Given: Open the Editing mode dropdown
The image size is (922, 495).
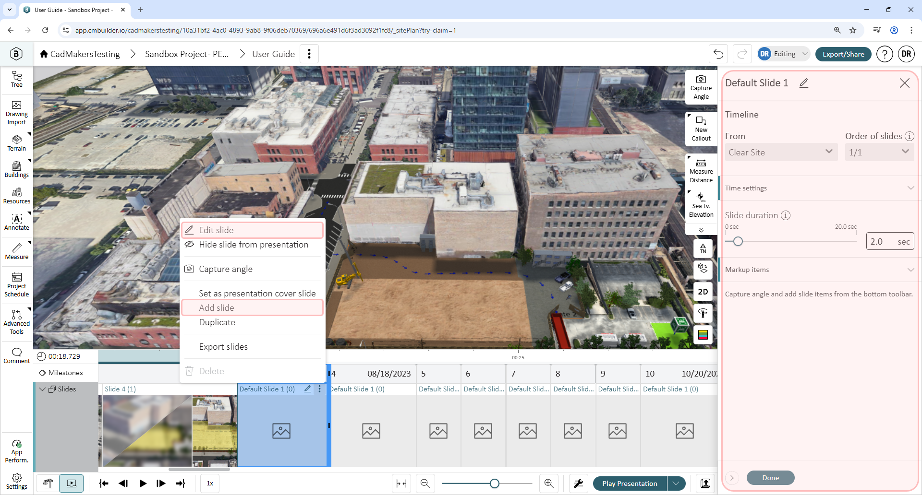Looking at the screenshot, I should tap(784, 54).
